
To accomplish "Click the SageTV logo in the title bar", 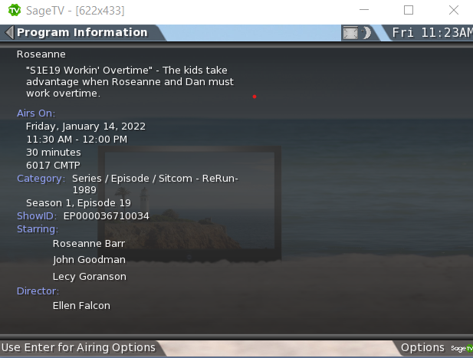I will 14,10.
